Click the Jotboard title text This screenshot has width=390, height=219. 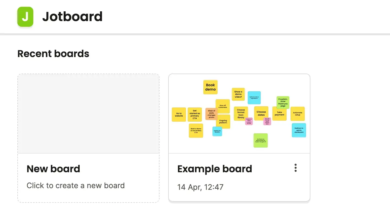[72, 17]
